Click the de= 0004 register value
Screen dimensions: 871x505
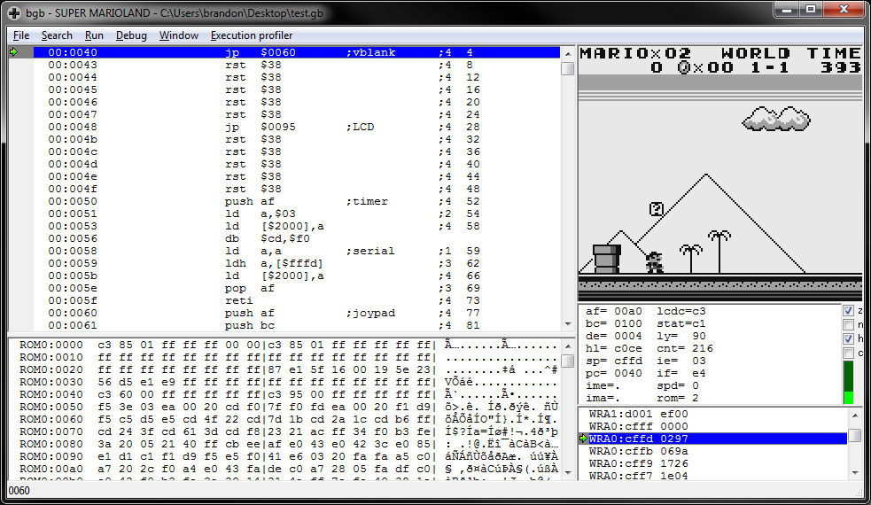(614, 336)
